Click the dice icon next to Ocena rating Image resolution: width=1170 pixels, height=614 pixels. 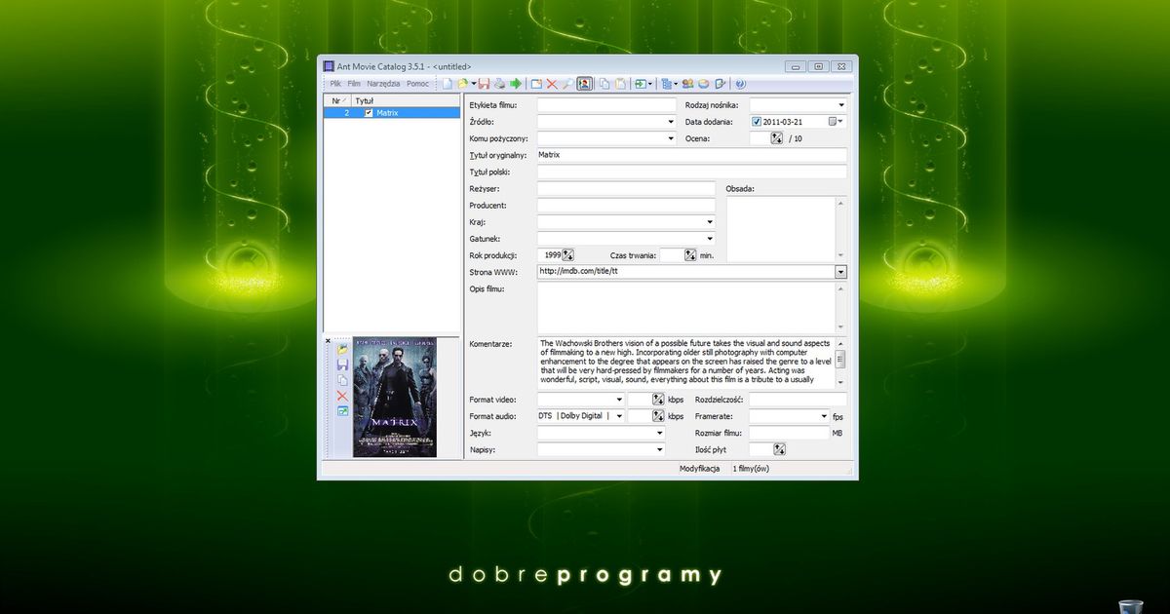tap(776, 138)
